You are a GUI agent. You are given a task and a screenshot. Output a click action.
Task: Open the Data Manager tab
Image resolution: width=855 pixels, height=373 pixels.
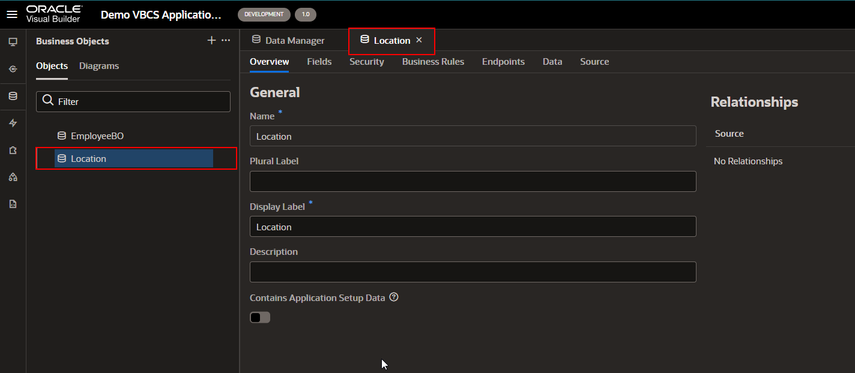point(288,40)
